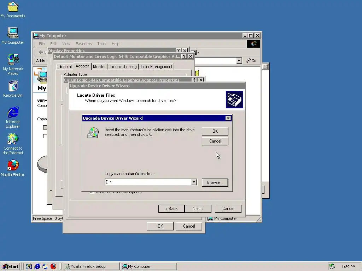362x271 pixels.
Task: Expand the Copy manufacturer's files dropdown
Action: pos(194,182)
